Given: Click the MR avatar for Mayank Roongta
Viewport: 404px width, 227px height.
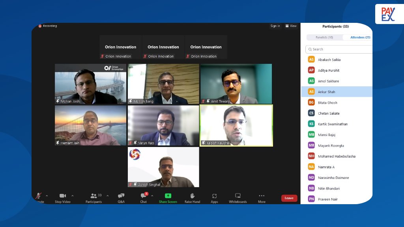Looking at the screenshot, I should [x=311, y=145].
